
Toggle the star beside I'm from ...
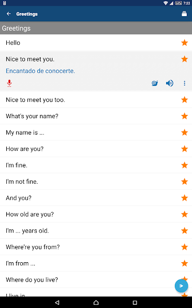click(184, 263)
